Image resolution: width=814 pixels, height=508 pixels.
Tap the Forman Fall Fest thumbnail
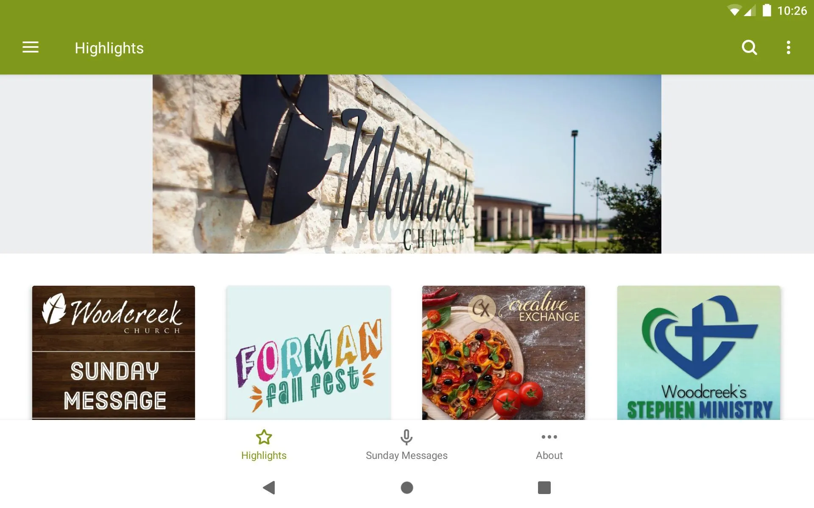[308, 352]
